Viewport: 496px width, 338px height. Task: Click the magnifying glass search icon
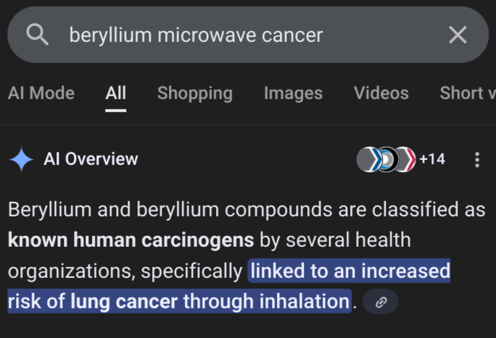pos(37,35)
